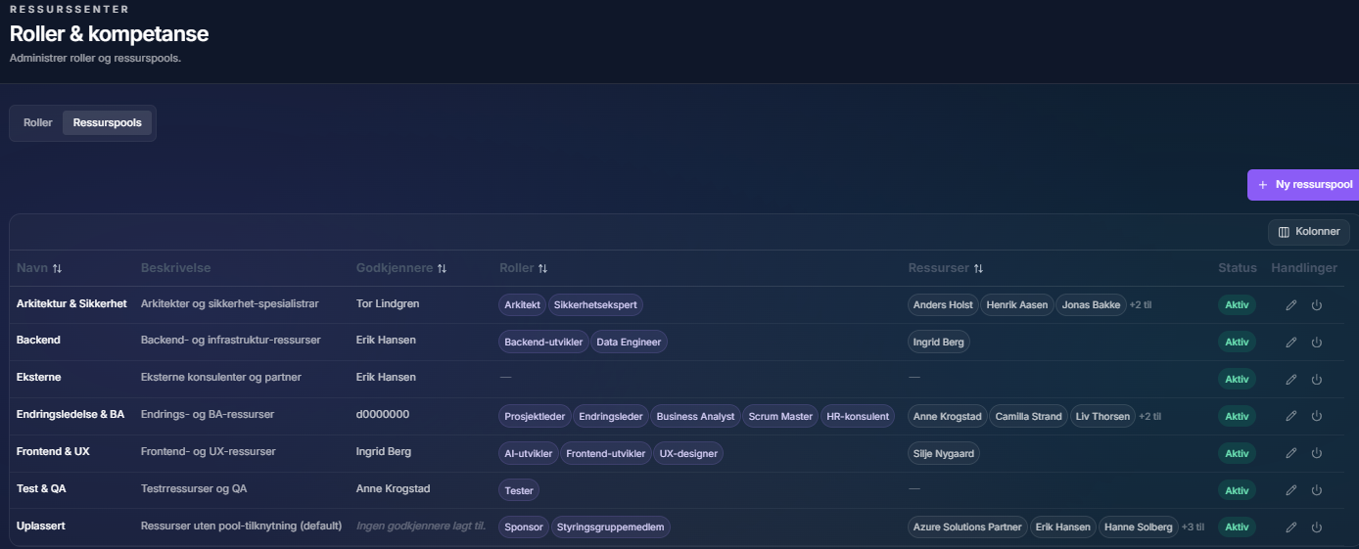1359x549 pixels.
Task: Create a new pool with Ny ressurspool
Action: [1303, 185]
